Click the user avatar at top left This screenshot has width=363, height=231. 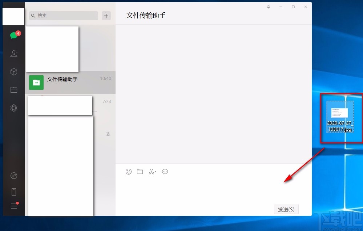(x=13, y=16)
